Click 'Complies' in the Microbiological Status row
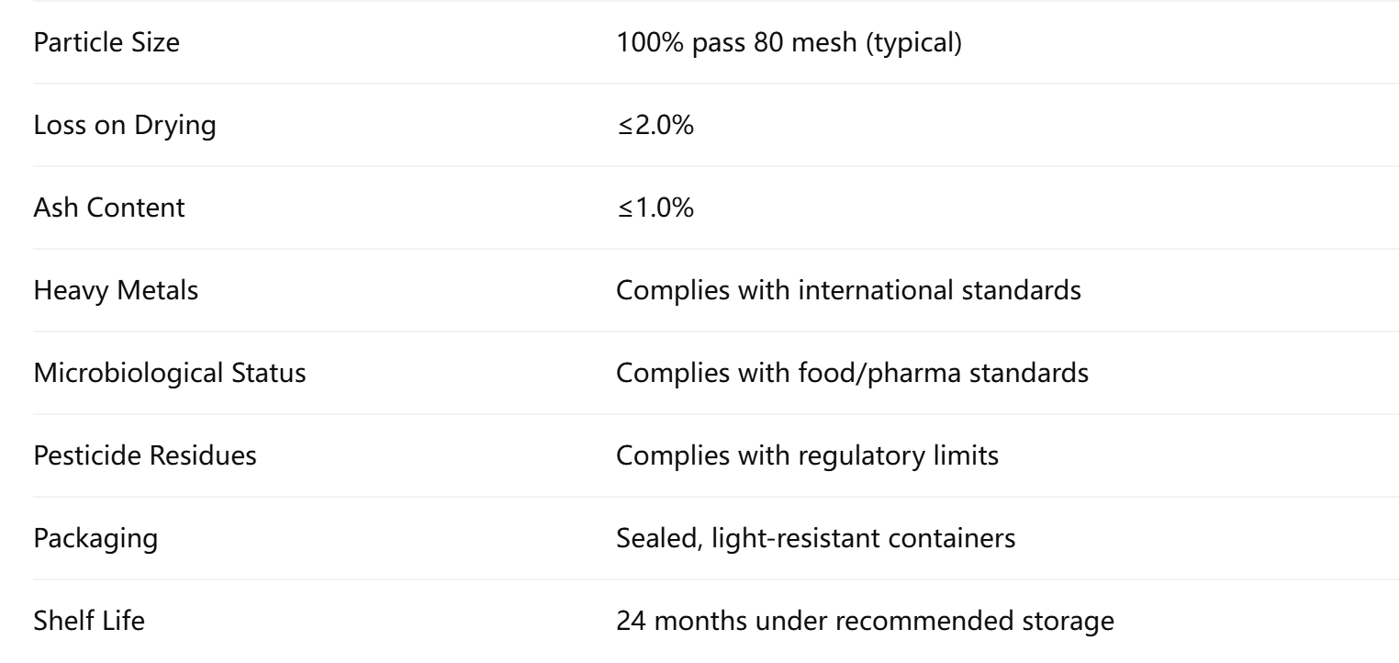The height and width of the screenshot is (663, 1399). (x=661, y=373)
